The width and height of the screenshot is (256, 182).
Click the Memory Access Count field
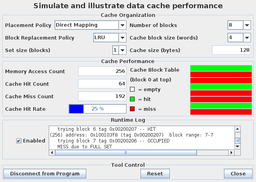[102, 71]
